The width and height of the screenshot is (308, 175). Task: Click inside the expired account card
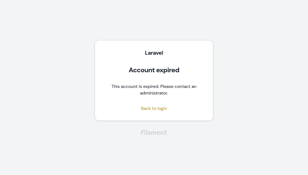click(154, 80)
